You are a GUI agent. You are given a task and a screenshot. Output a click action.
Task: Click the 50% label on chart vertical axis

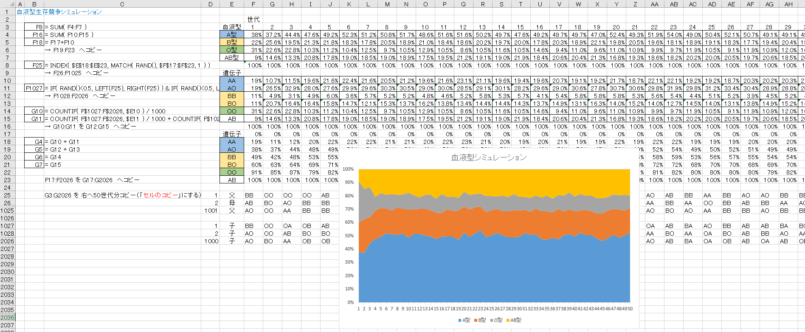pos(349,236)
